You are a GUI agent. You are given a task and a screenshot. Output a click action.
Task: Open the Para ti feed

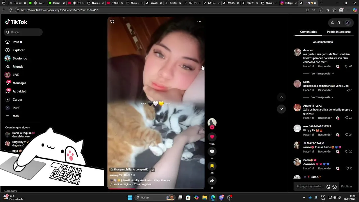(17, 42)
